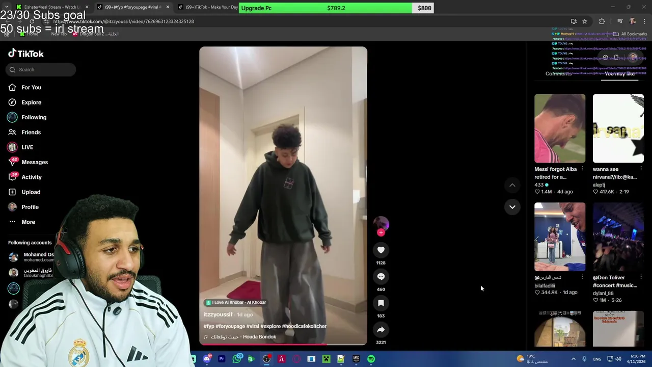Image resolution: width=652 pixels, height=367 pixels.
Task: Click the TikTok search field
Action: 41,69
